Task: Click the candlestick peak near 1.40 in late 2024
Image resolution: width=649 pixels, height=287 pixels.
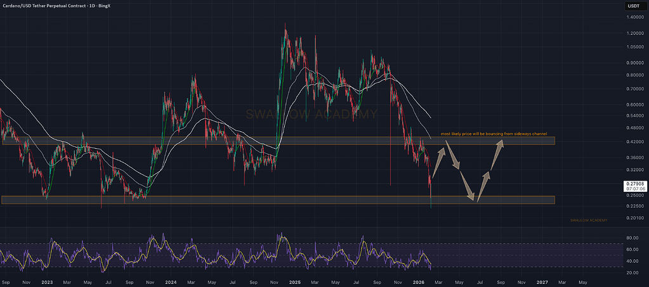Action: [x=285, y=27]
